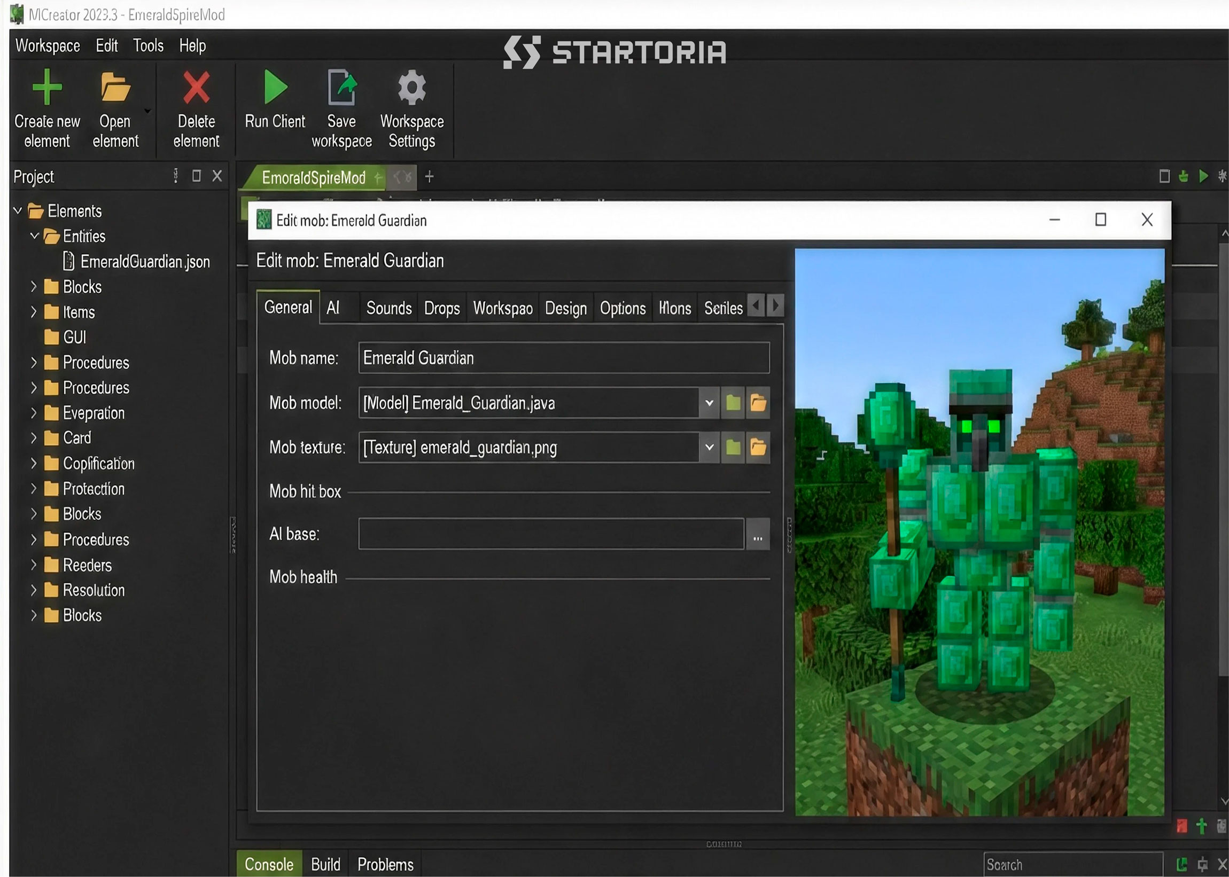The height and width of the screenshot is (877, 1229).
Task: Switch to the Console bottom tab
Action: 268,864
